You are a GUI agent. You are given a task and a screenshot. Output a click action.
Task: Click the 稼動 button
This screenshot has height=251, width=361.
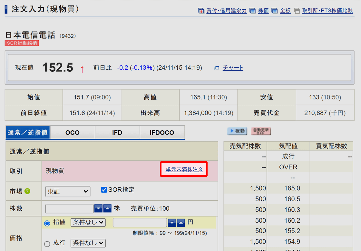tap(237, 131)
